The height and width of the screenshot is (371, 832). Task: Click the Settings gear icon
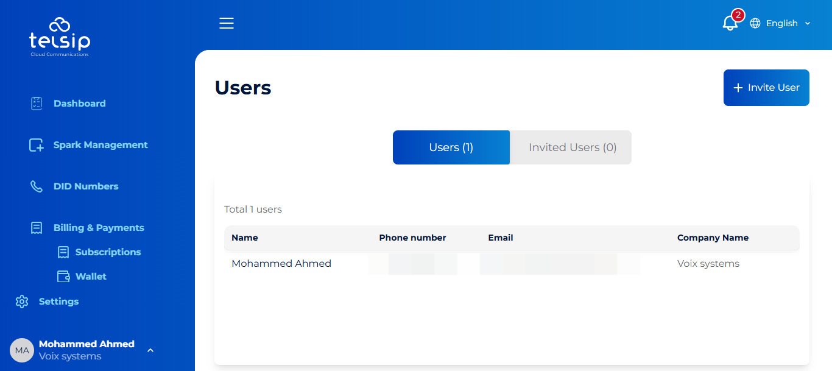(x=22, y=302)
